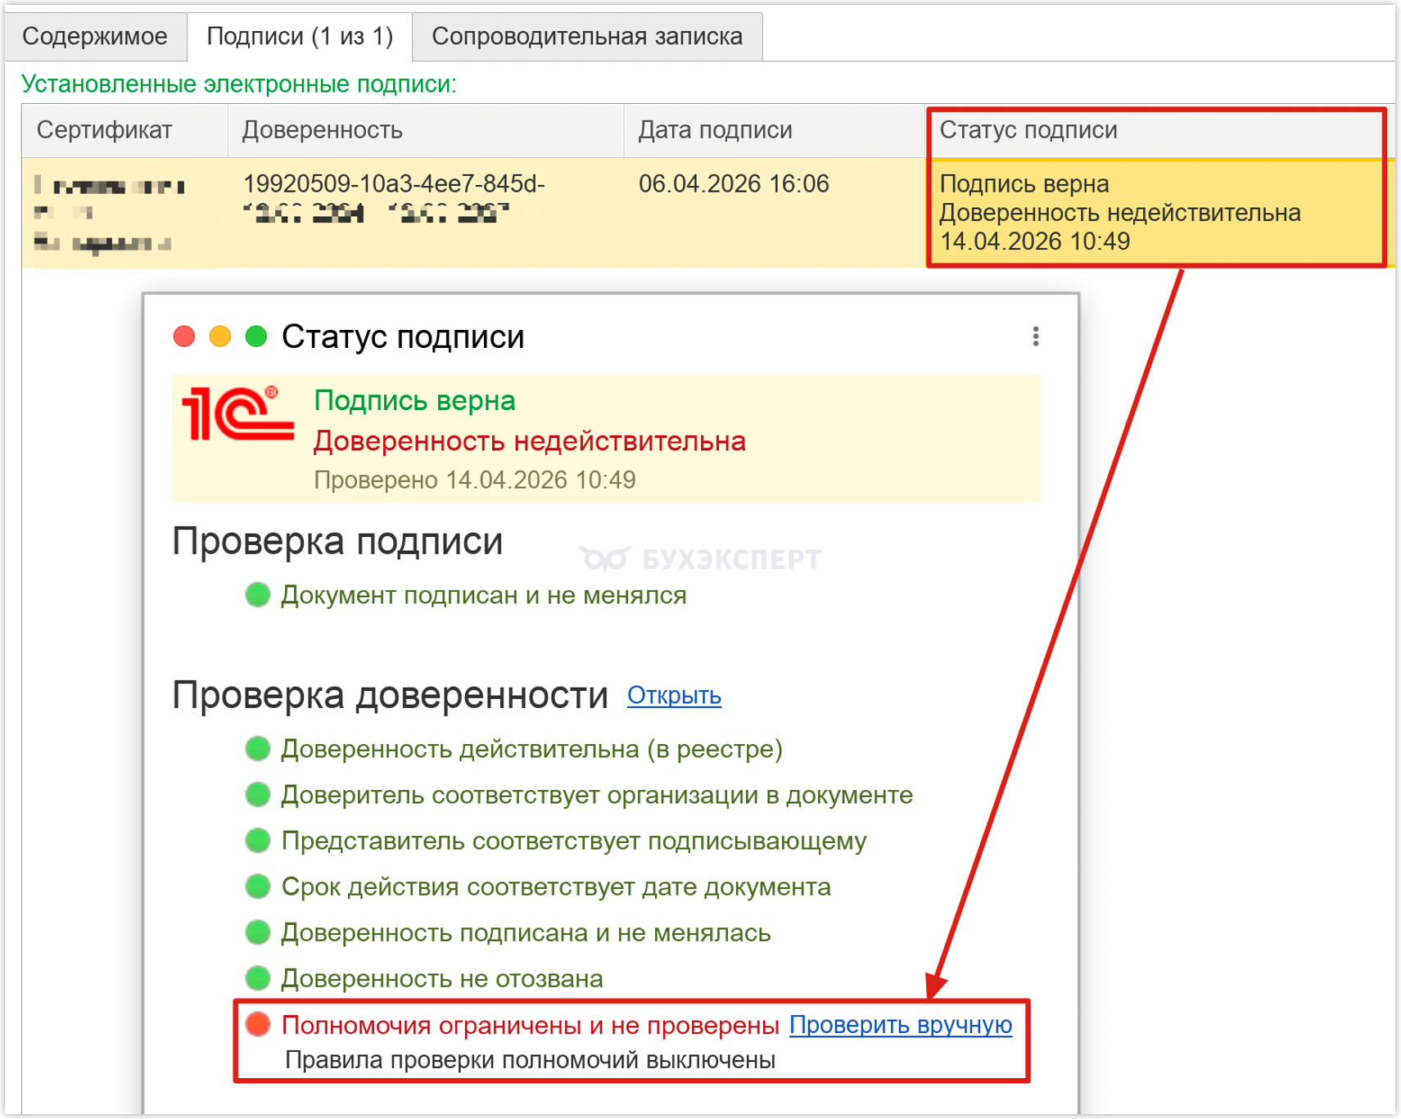
Task: Click the Дата подписи column header
Action: click(x=775, y=130)
